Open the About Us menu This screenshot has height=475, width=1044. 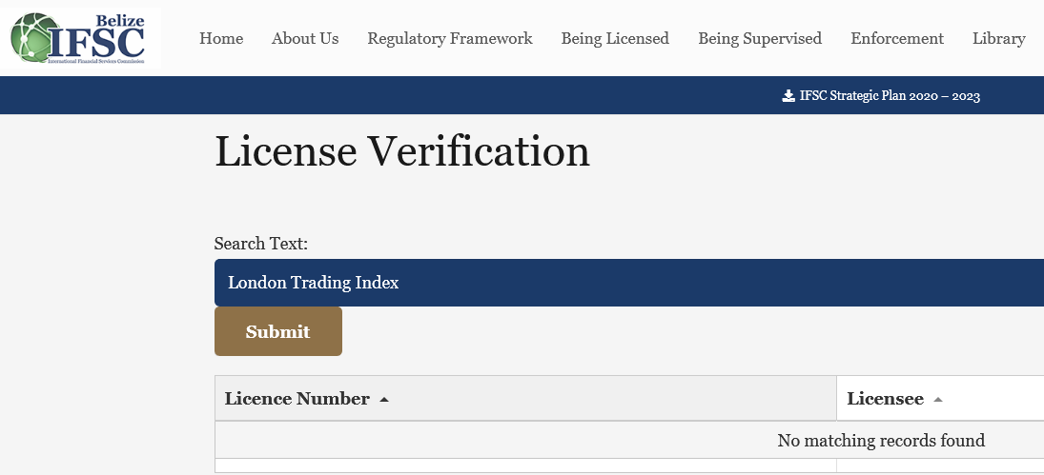[x=305, y=38]
